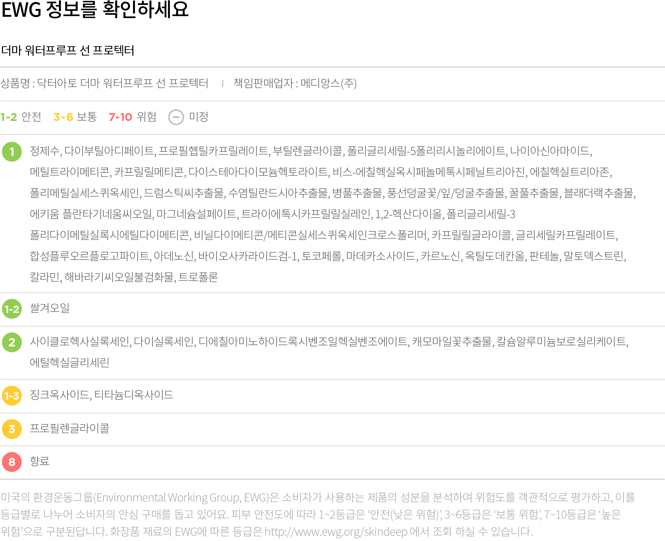
Task: Click the 향료 ingredient text
Action: [x=40, y=461]
